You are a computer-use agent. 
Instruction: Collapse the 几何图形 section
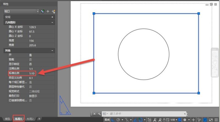[52, 22]
